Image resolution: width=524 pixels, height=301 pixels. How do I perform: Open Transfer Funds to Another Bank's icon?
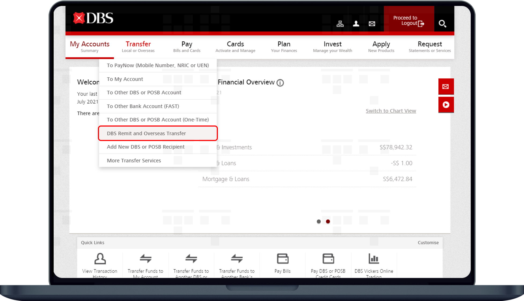pos(237,259)
